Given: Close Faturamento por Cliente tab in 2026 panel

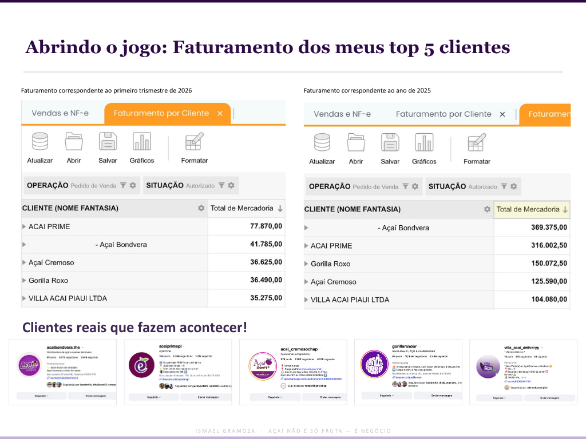Looking at the screenshot, I should point(220,114).
